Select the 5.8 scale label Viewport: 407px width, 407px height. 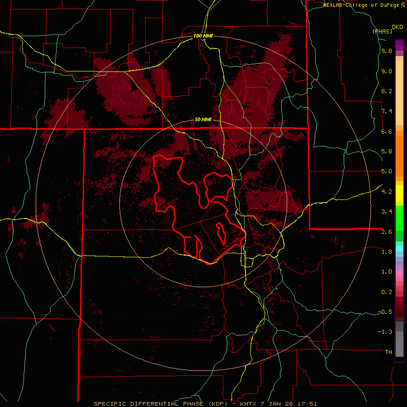point(387,151)
